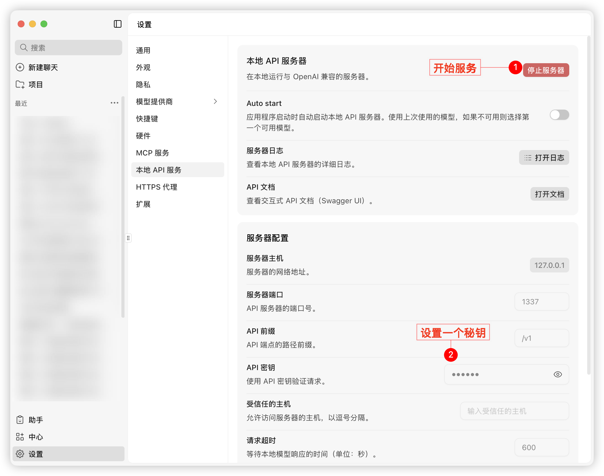Viewport: 604px width, 476px height.
Task: Click the new chat plus icon
Action: coord(20,67)
